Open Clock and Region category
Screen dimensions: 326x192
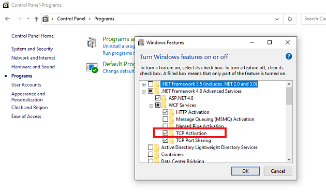click(x=29, y=108)
